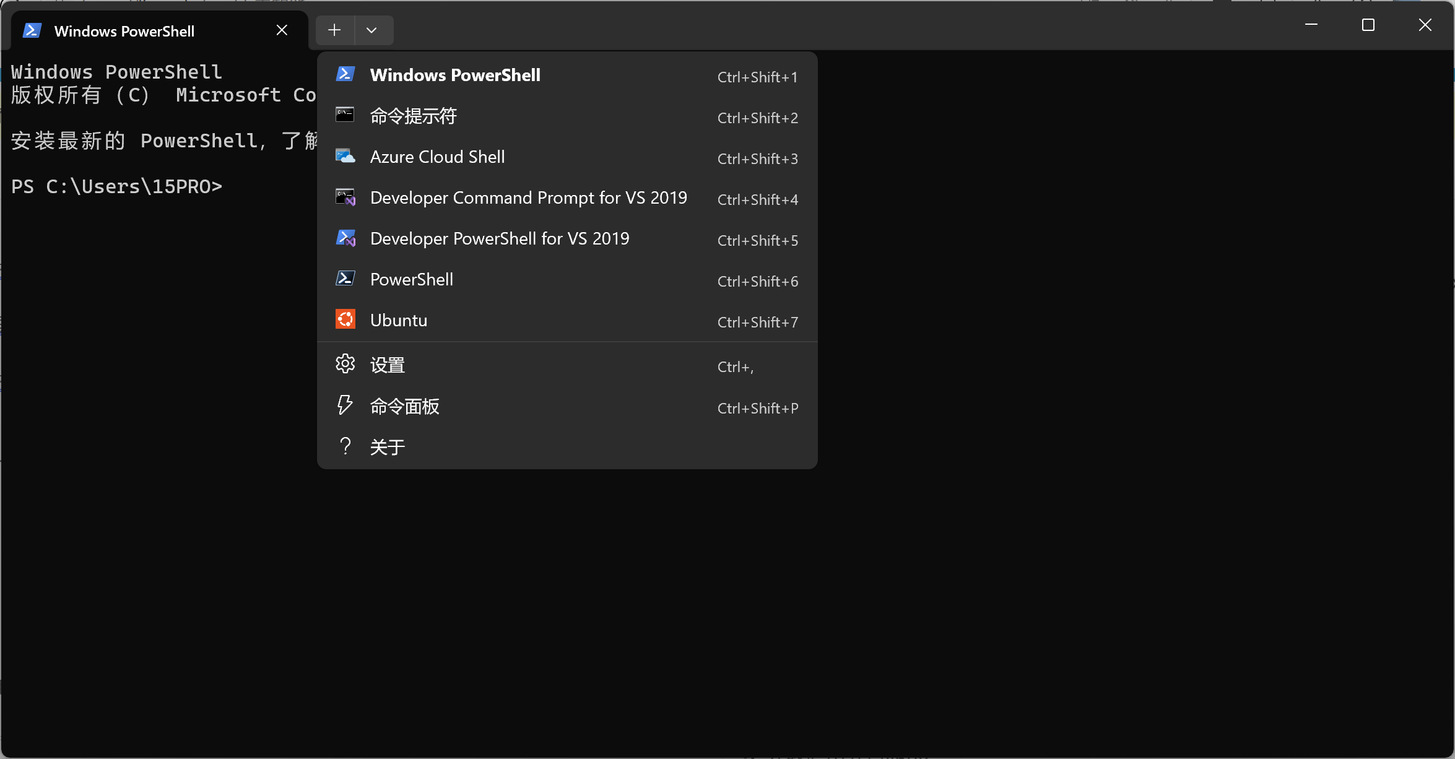Click the Ctrl+Shift+6 shortcut text

757,281
